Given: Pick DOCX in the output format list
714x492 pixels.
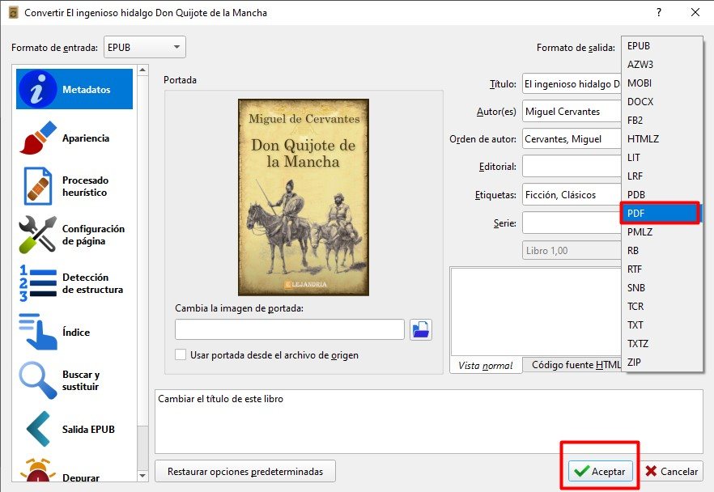Looking at the screenshot, I should [x=661, y=102].
